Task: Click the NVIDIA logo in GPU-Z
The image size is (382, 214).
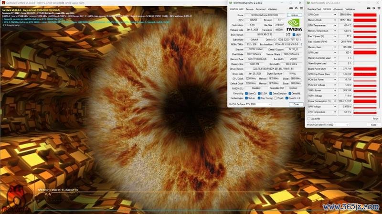Action: 294,25
